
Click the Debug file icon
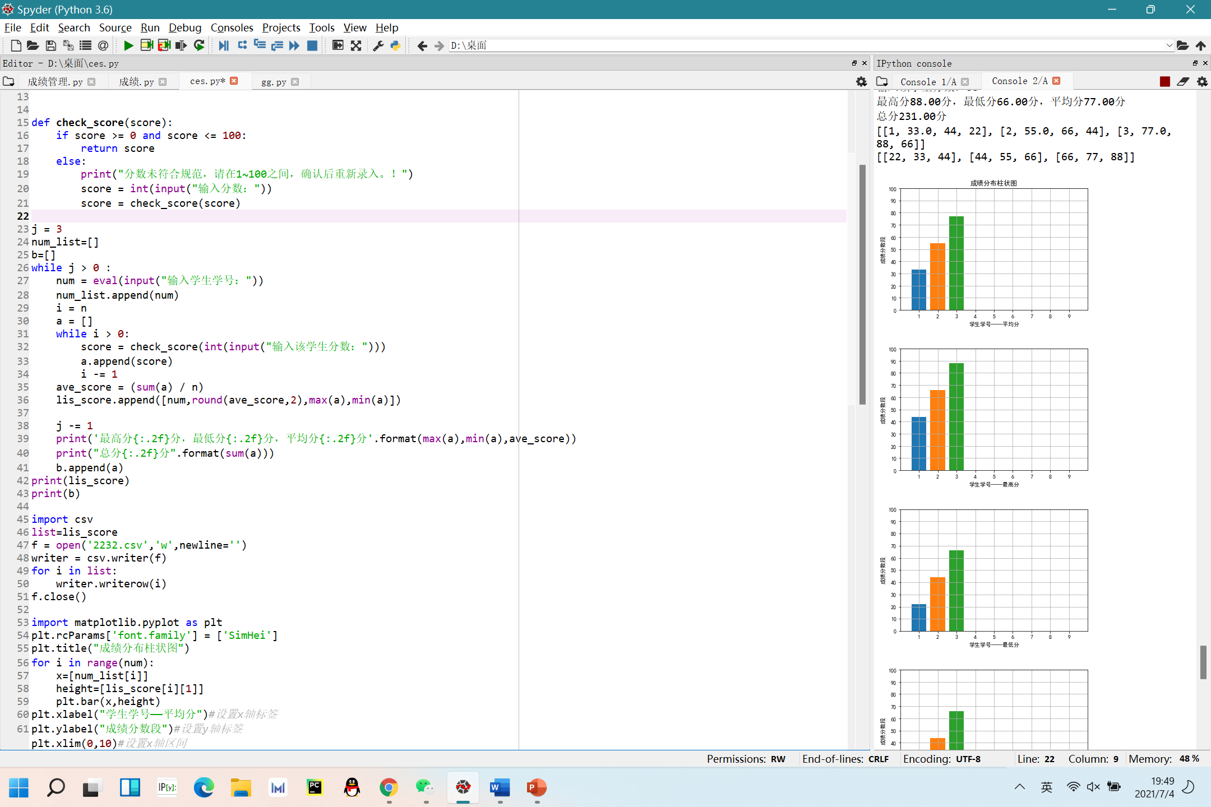pos(224,45)
